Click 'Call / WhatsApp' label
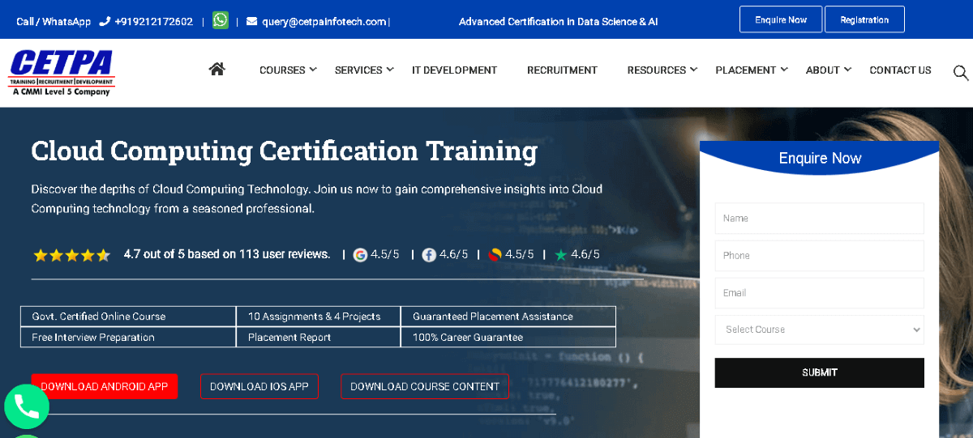Screen dimensions: 973x438 (x=54, y=21)
